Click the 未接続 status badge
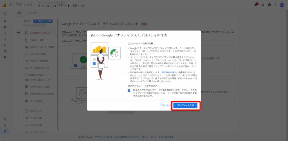The width and height of the screenshot is (288, 141). tap(144, 24)
